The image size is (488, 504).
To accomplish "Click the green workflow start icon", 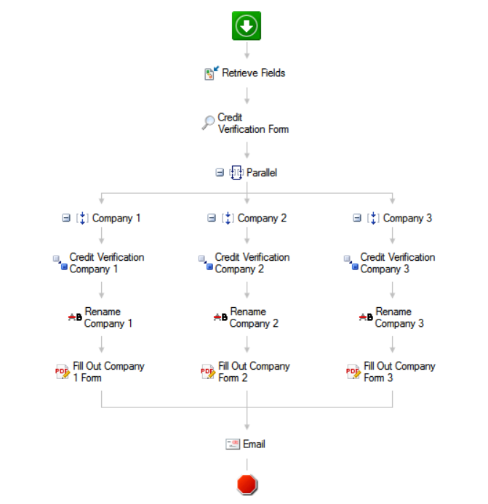I will [x=247, y=25].
